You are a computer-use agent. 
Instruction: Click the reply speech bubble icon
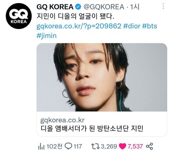click(x=68, y=146)
